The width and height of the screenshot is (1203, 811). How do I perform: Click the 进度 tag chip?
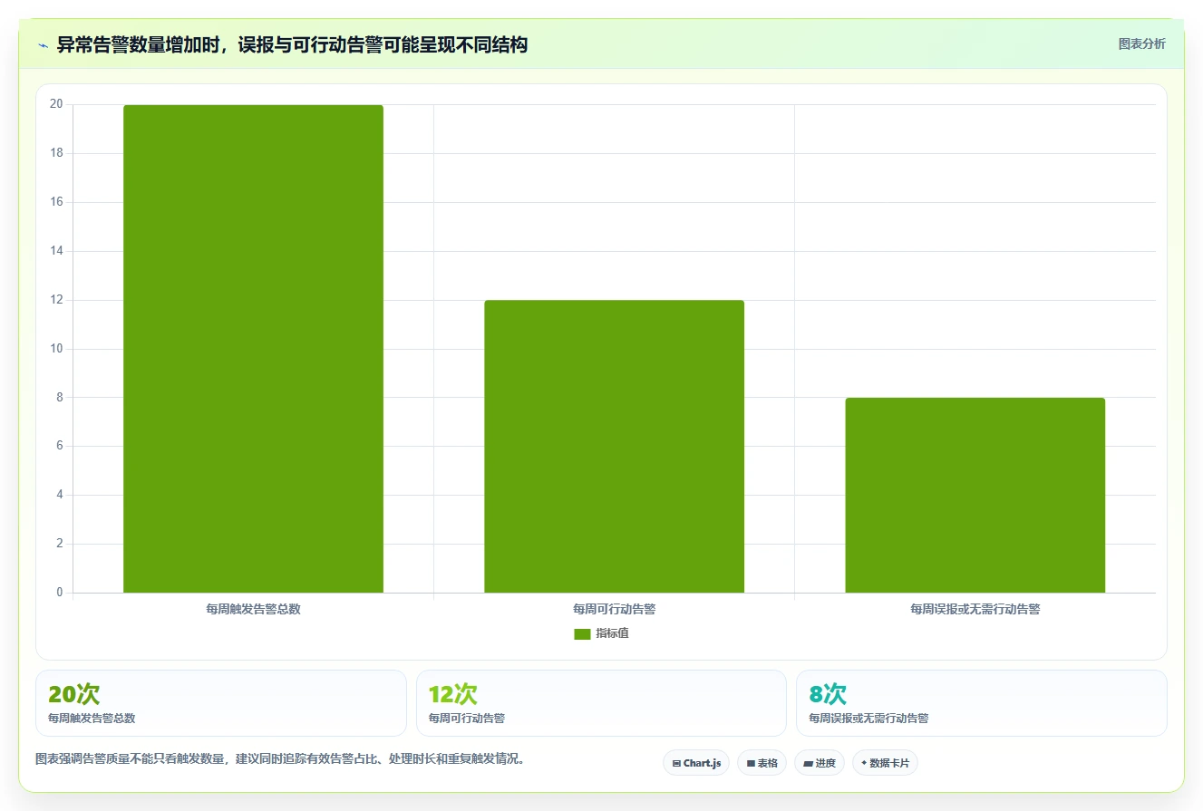click(x=820, y=763)
